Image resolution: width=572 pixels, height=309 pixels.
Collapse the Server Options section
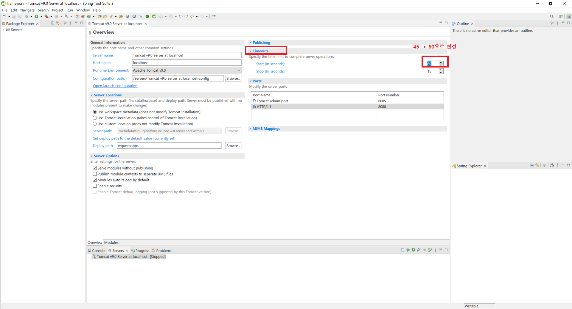pos(92,156)
